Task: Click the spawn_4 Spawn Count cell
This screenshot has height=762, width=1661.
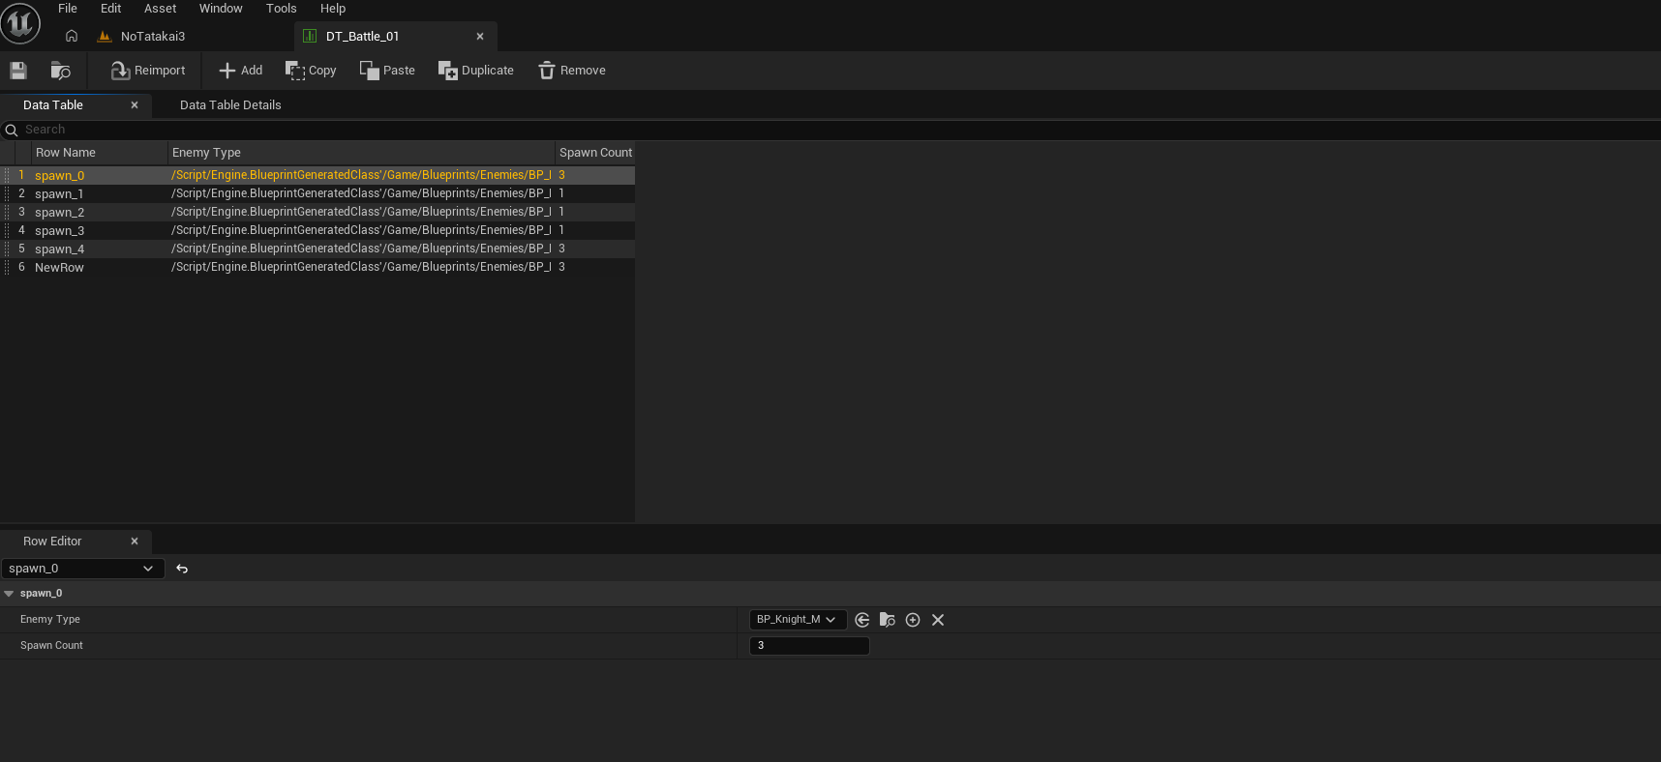Action: point(595,249)
